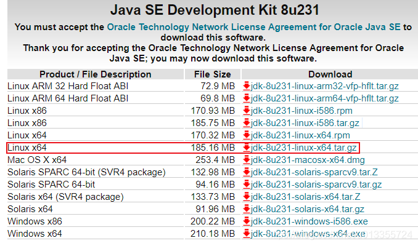Click download arrow icon for jdk-8u231-macosx-x64.dmg

(x=247, y=159)
